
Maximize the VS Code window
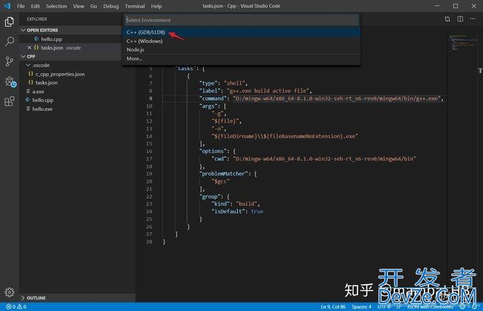point(455,6)
